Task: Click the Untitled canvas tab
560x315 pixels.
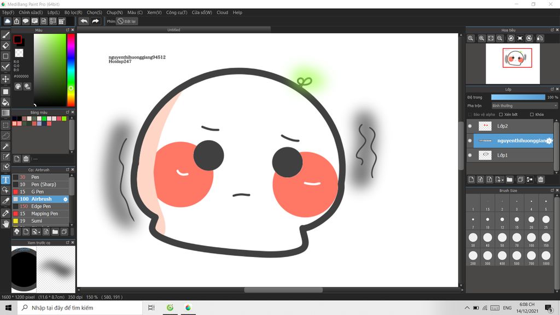Action: [173, 30]
